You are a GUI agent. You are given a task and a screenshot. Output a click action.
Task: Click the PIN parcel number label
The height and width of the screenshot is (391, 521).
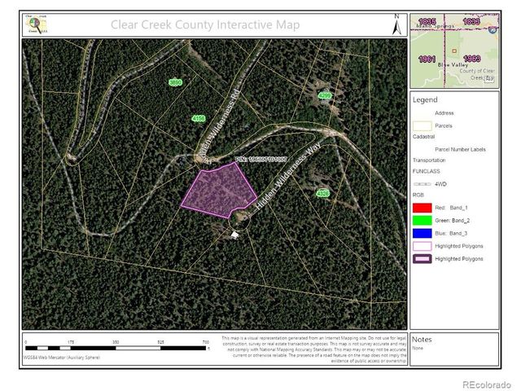[260, 160]
